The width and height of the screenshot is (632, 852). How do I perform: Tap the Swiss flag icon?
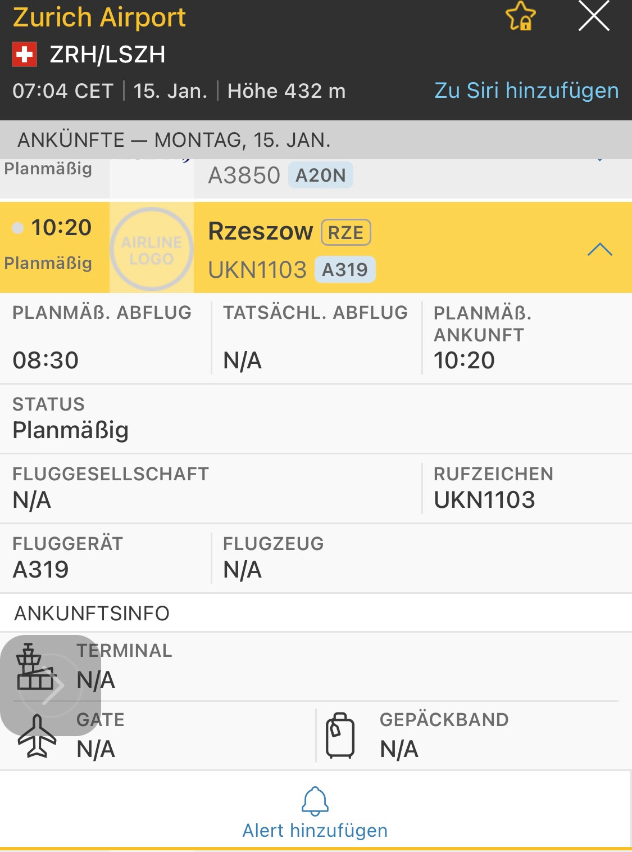pos(25,55)
